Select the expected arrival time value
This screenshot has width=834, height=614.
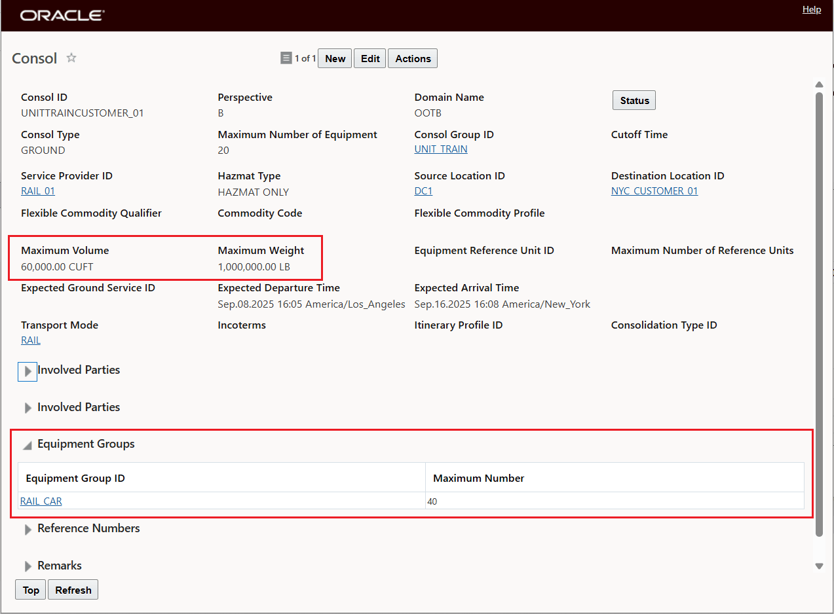[502, 304]
